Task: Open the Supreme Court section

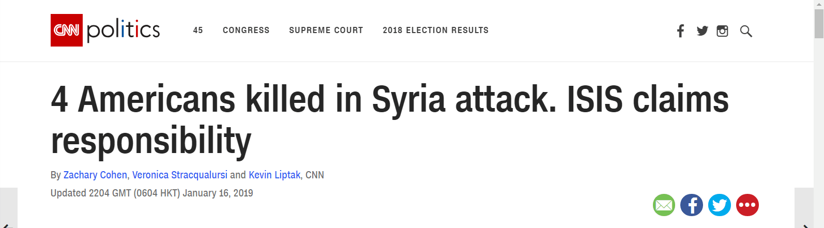Action: coord(326,31)
